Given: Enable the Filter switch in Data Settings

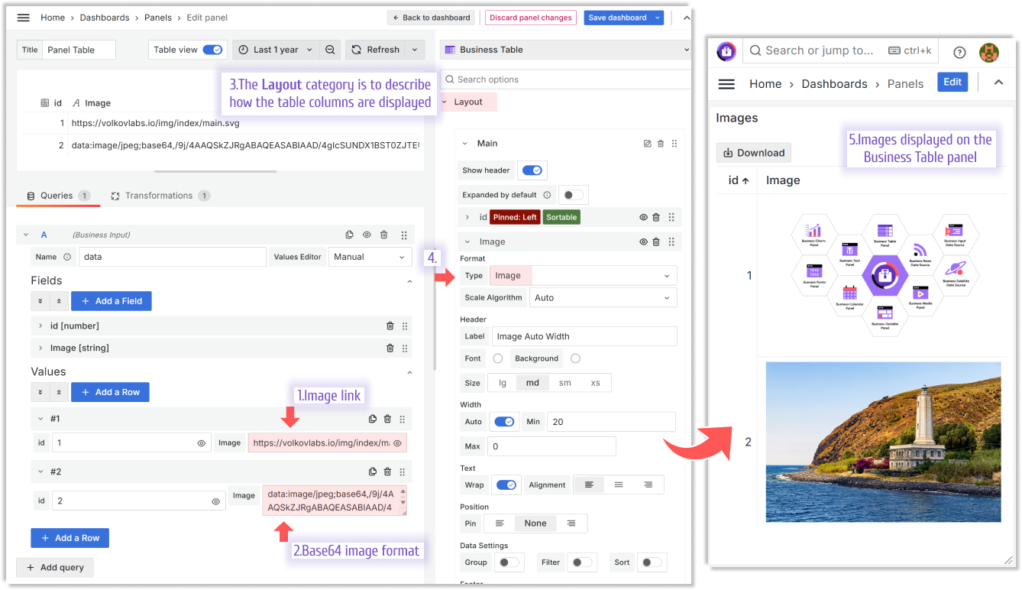Looking at the screenshot, I should click(x=582, y=562).
